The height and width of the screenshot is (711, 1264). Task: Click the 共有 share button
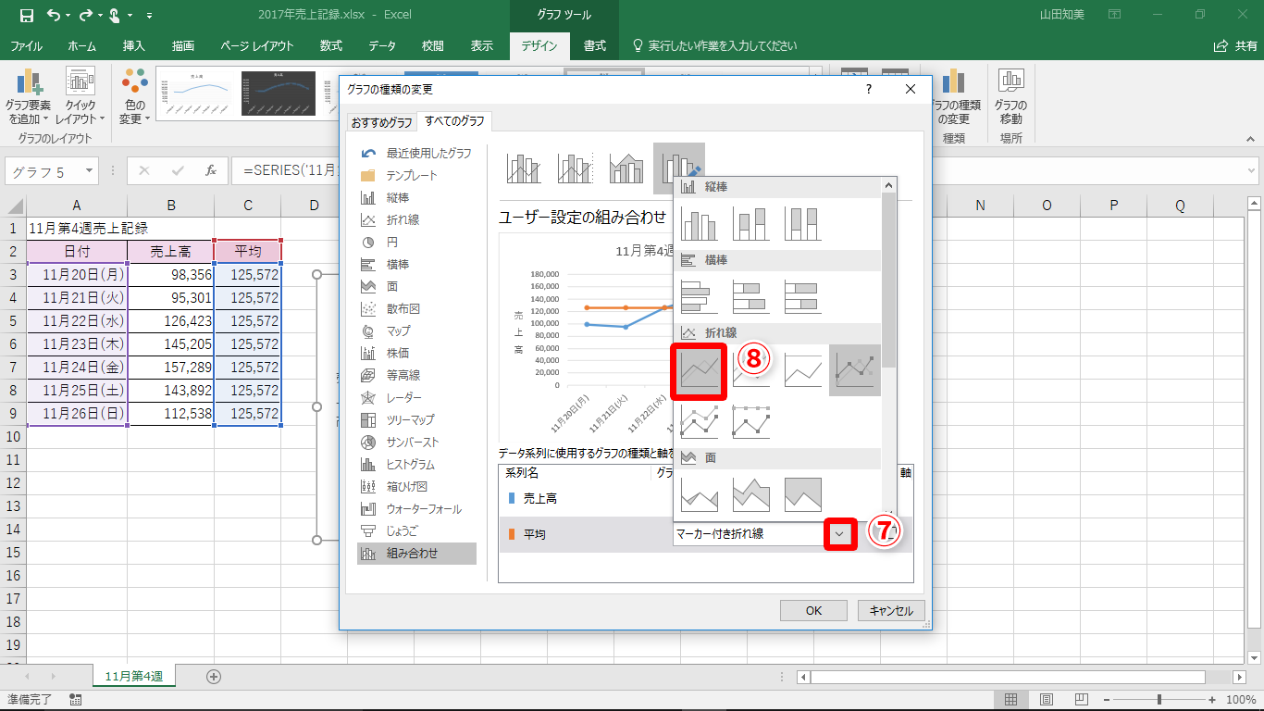(1235, 45)
